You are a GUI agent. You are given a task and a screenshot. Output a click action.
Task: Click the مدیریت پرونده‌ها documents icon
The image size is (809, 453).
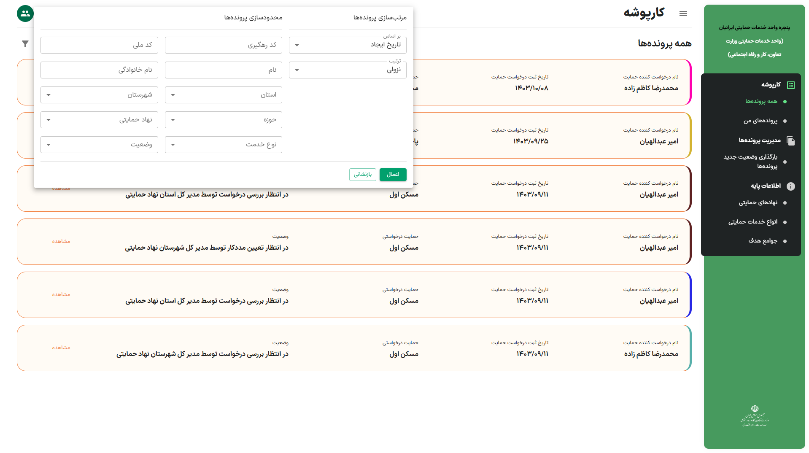coord(791,141)
